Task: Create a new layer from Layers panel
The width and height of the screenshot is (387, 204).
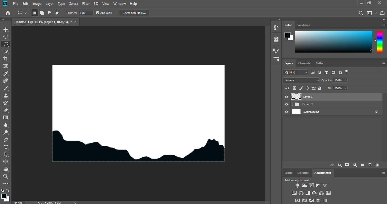Action: point(370,165)
